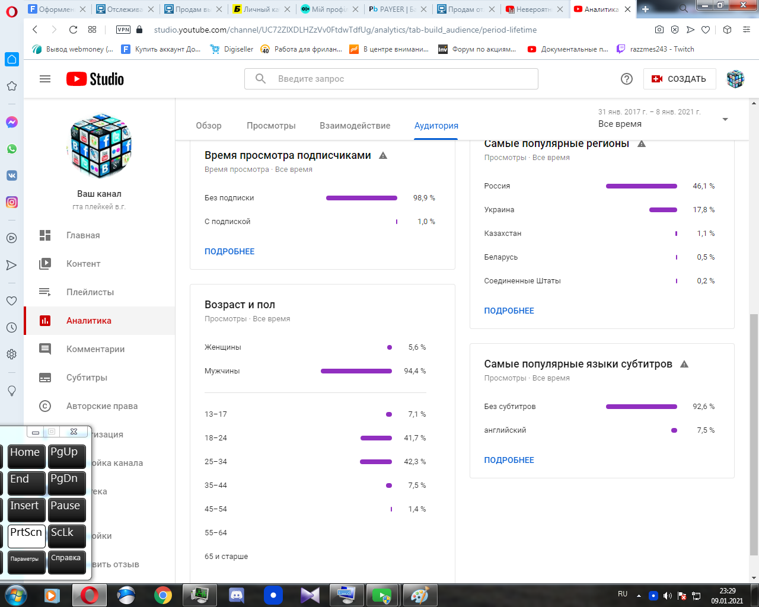This screenshot has width=759, height=607.
Task: Open VK in Opera sidebar
Action: (x=11, y=175)
